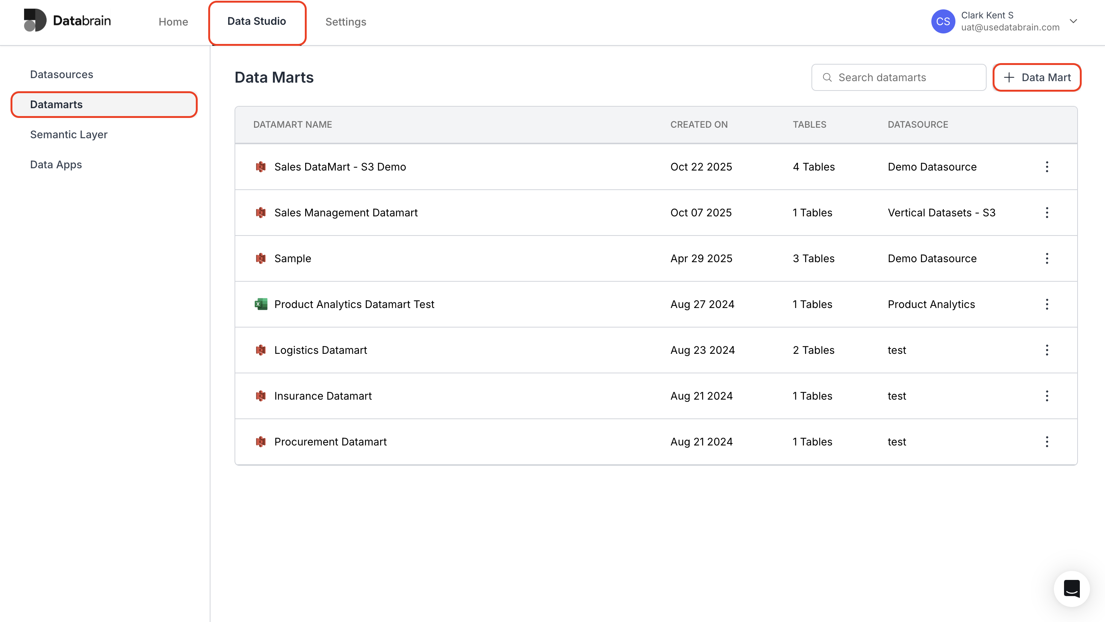The width and height of the screenshot is (1105, 622).
Task: Open the chat support widget icon
Action: pyautogui.click(x=1071, y=588)
